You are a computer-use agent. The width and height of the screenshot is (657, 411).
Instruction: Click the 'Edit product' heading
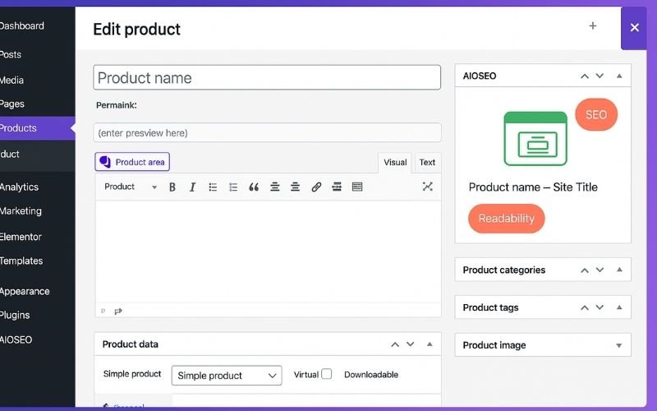click(x=136, y=30)
